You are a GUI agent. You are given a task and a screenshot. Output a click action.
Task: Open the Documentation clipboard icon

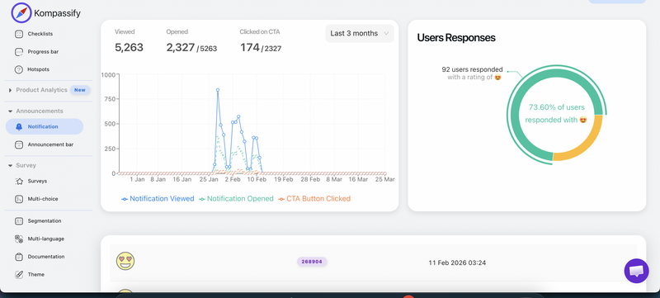click(x=19, y=257)
